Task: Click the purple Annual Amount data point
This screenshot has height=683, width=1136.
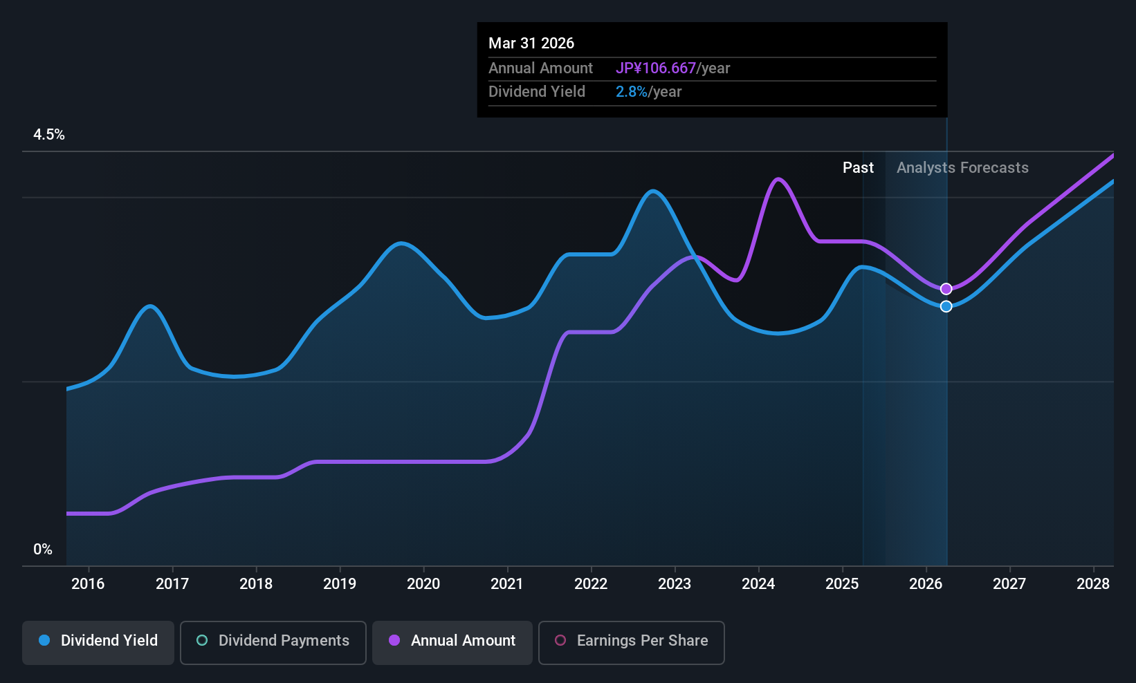Action: [946, 289]
